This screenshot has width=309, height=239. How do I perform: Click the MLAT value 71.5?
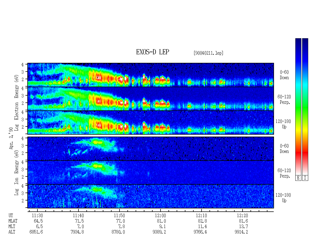tap(79, 221)
